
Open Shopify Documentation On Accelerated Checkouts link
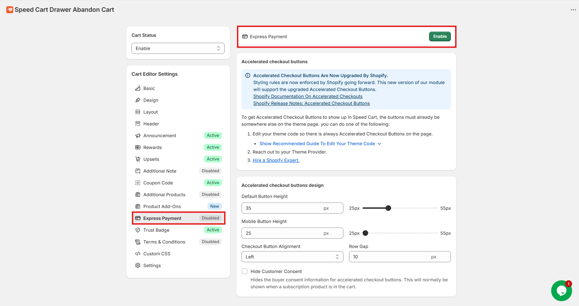tap(308, 96)
